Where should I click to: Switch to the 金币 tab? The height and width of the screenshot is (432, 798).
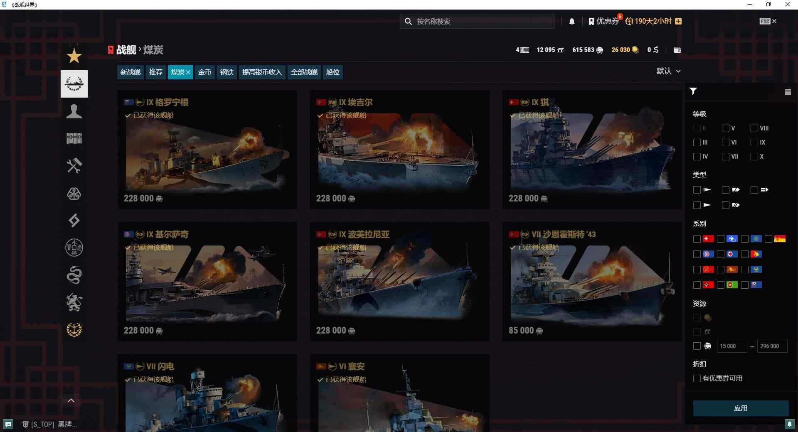(x=204, y=72)
